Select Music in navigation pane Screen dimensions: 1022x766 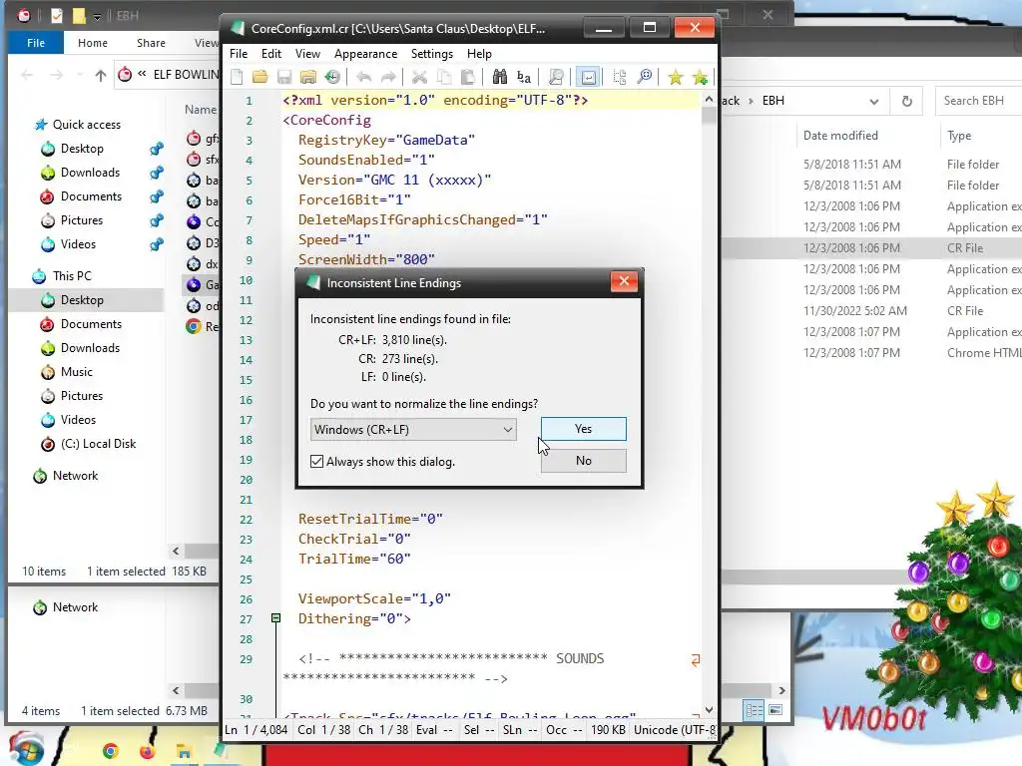(76, 372)
